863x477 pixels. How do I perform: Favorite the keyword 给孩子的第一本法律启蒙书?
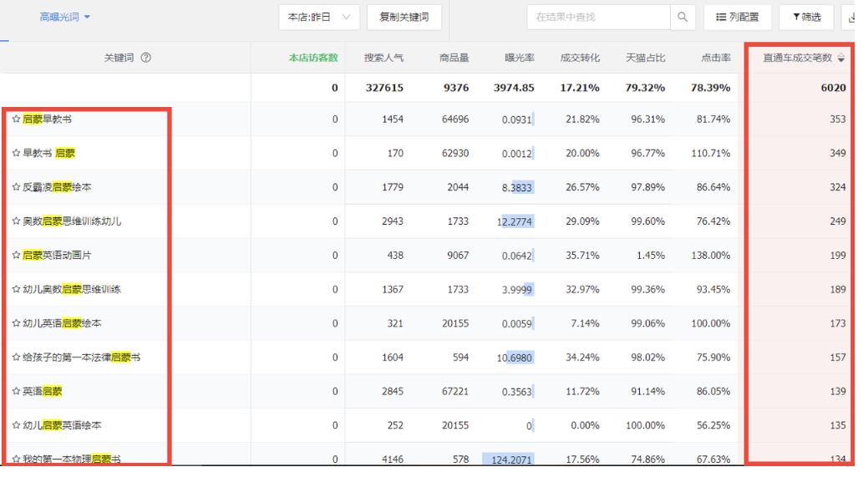tap(16, 358)
